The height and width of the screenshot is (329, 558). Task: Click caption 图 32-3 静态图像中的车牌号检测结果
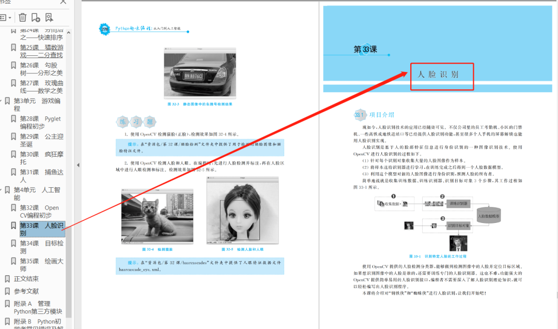click(200, 104)
